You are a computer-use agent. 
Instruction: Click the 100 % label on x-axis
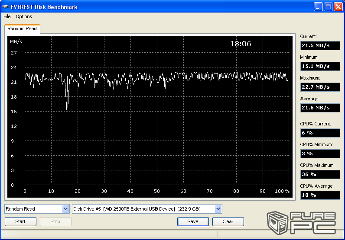click(x=282, y=191)
